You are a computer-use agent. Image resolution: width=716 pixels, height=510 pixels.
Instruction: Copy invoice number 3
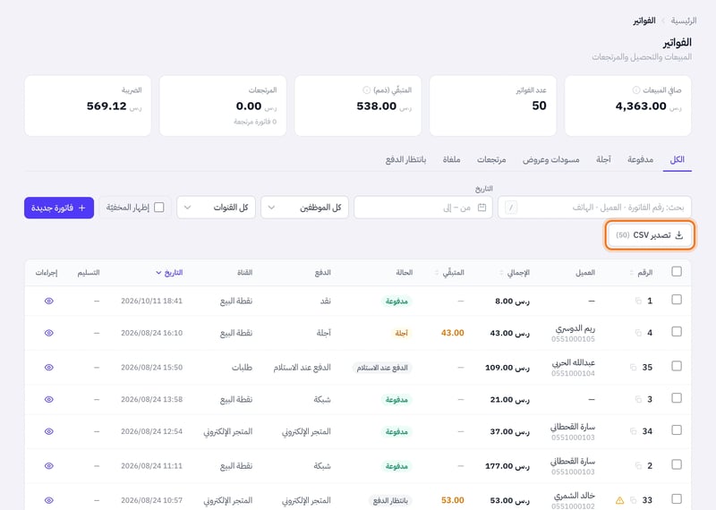[x=638, y=400]
